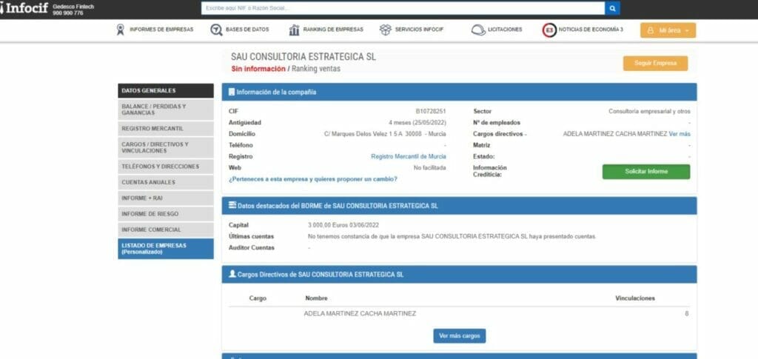Screen dimensions: 758x359
Task: Click the Infocif logo
Action: tap(24, 8)
